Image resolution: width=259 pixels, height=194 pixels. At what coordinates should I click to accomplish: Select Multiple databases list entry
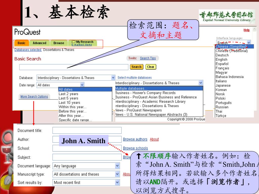click(159, 88)
